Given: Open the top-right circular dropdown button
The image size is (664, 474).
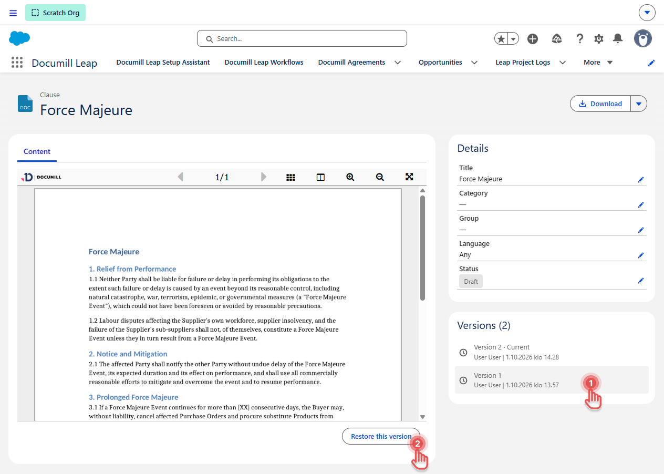Looking at the screenshot, I should 647,13.
